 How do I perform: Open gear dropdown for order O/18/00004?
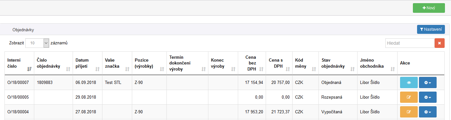point(428,112)
